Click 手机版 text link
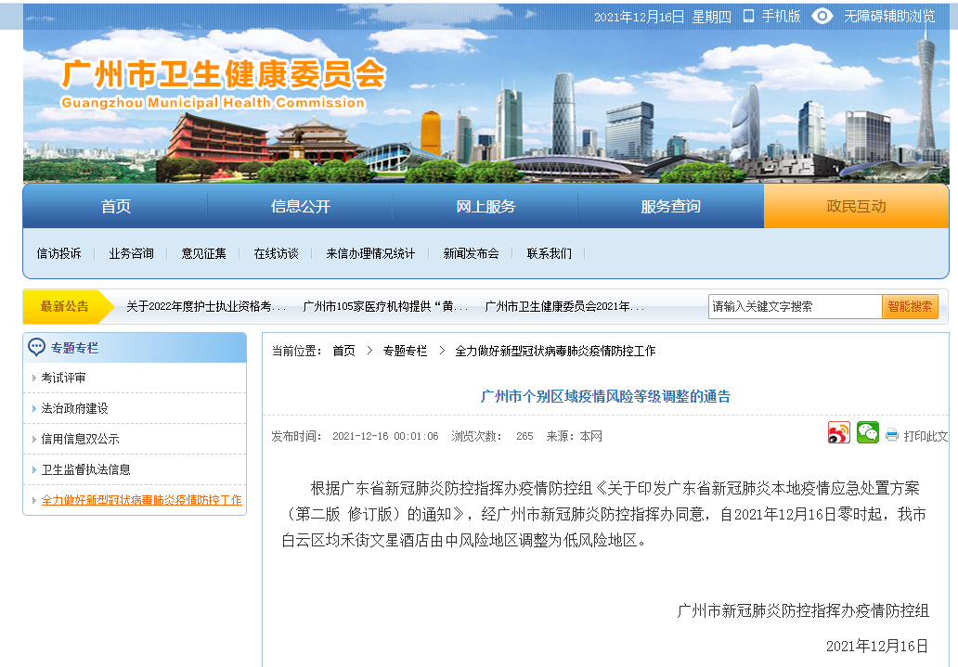 click(781, 17)
